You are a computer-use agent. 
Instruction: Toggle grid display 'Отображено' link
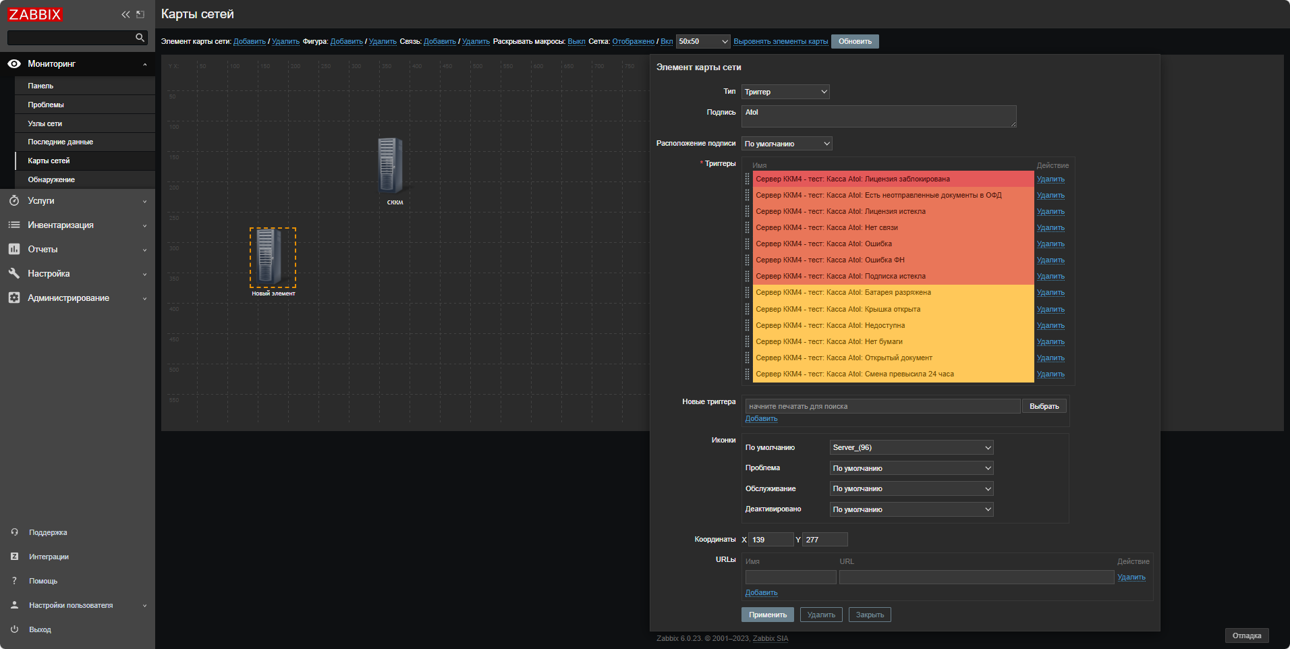633,42
